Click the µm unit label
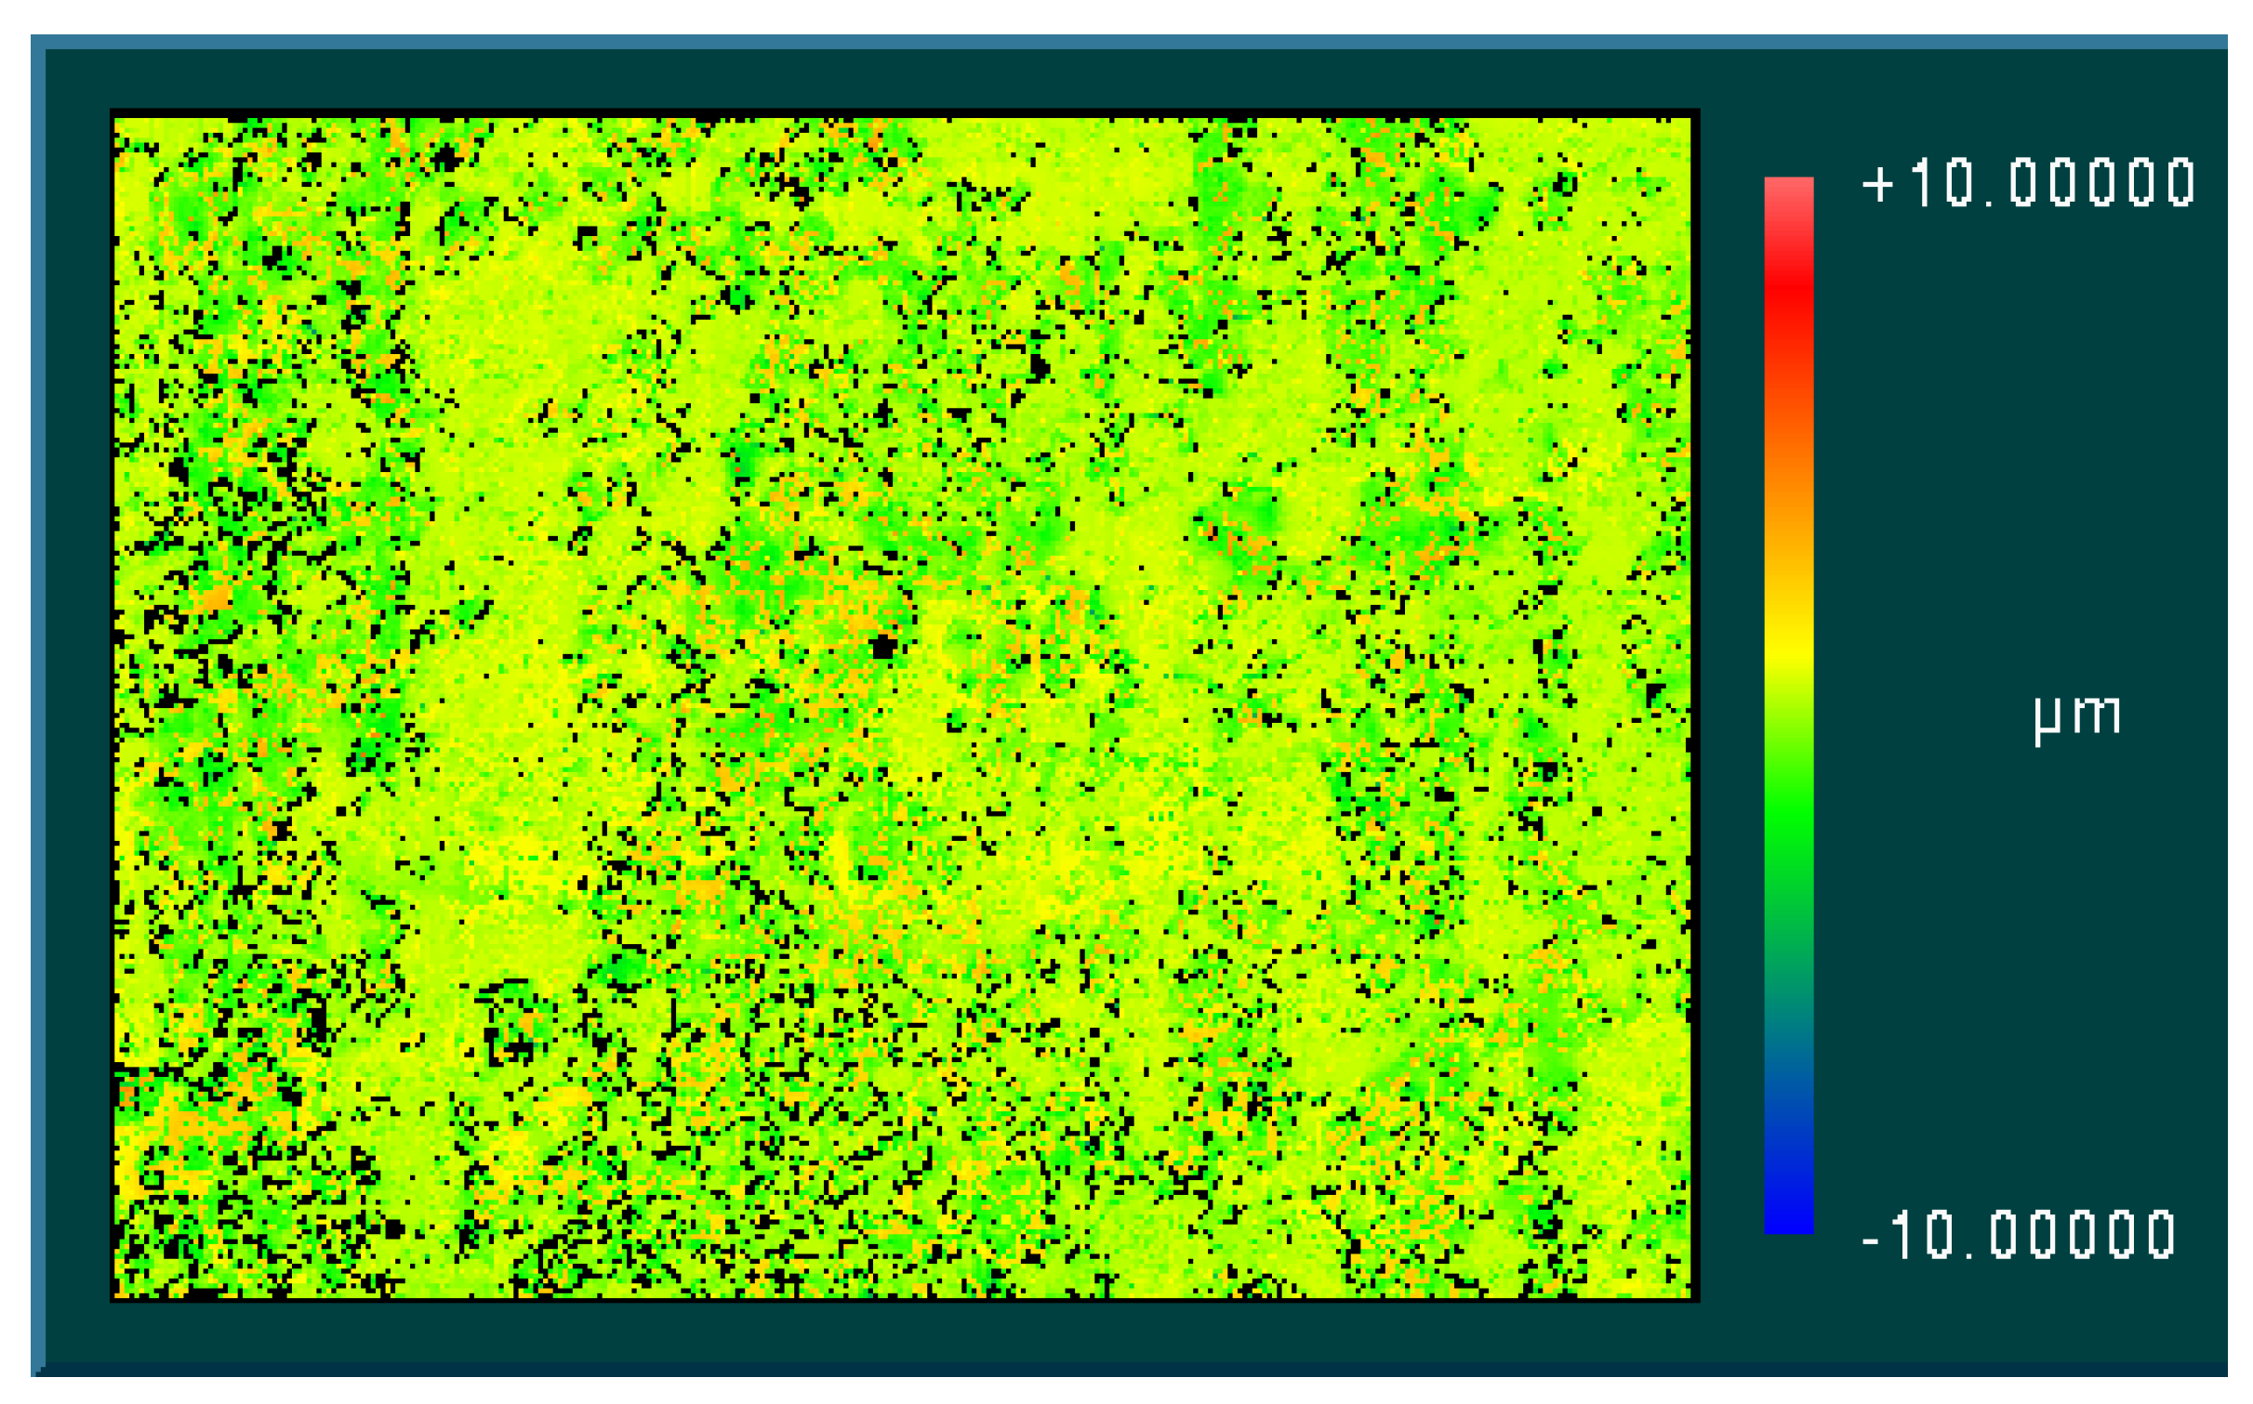 2076,716
